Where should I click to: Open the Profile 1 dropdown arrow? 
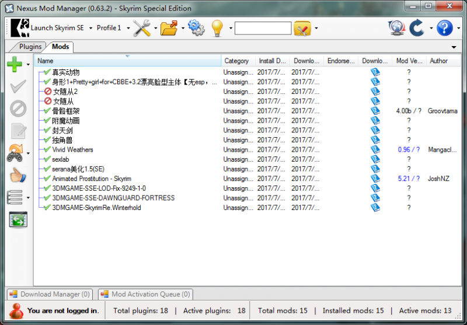click(x=128, y=28)
